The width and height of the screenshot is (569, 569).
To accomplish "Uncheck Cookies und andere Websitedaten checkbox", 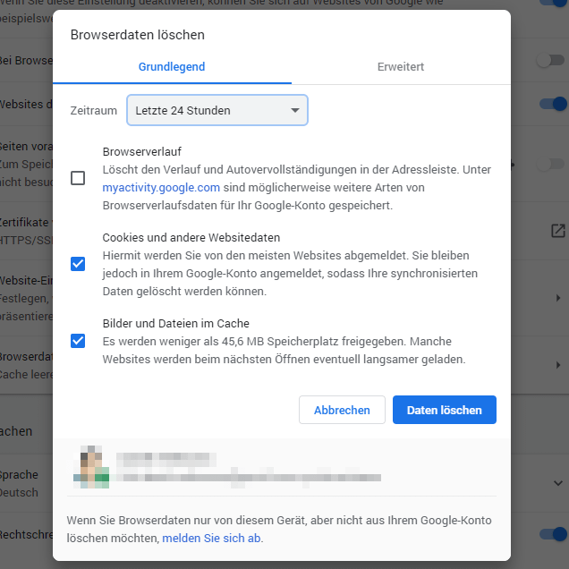I will click(78, 264).
